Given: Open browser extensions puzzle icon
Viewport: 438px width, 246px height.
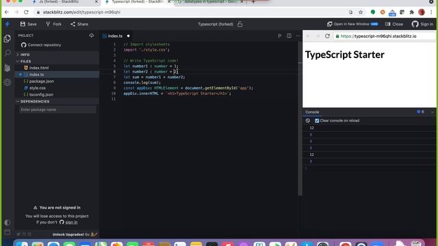Looking at the screenshot, I should [x=411, y=12].
